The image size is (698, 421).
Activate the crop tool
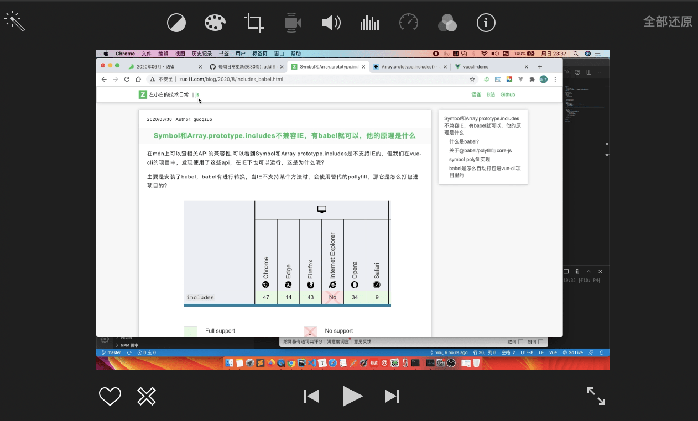[x=254, y=23]
